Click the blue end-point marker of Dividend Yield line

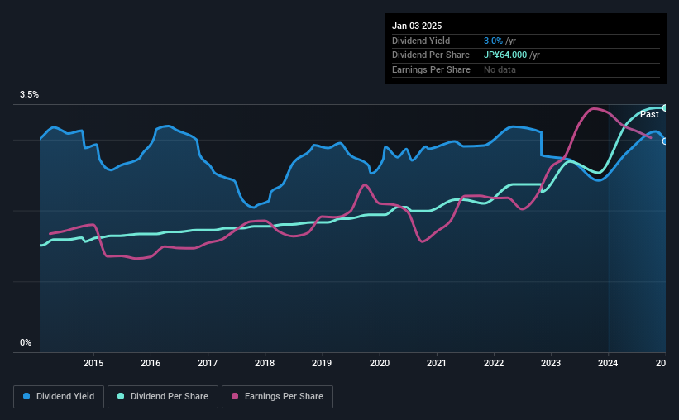click(665, 141)
